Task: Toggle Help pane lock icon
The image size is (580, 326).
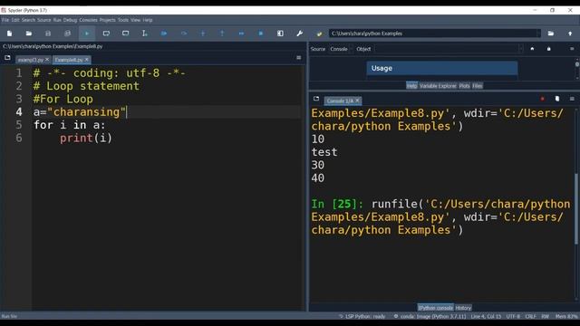Action: (x=549, y=49)
